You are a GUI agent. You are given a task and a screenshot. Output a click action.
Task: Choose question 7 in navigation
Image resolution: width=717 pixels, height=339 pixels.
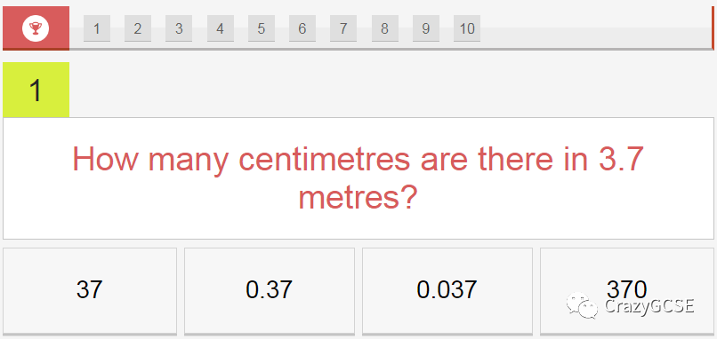click(343, 28)
